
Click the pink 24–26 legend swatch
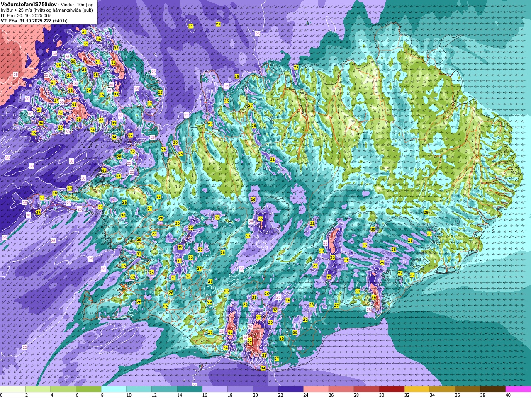[317, 389]
